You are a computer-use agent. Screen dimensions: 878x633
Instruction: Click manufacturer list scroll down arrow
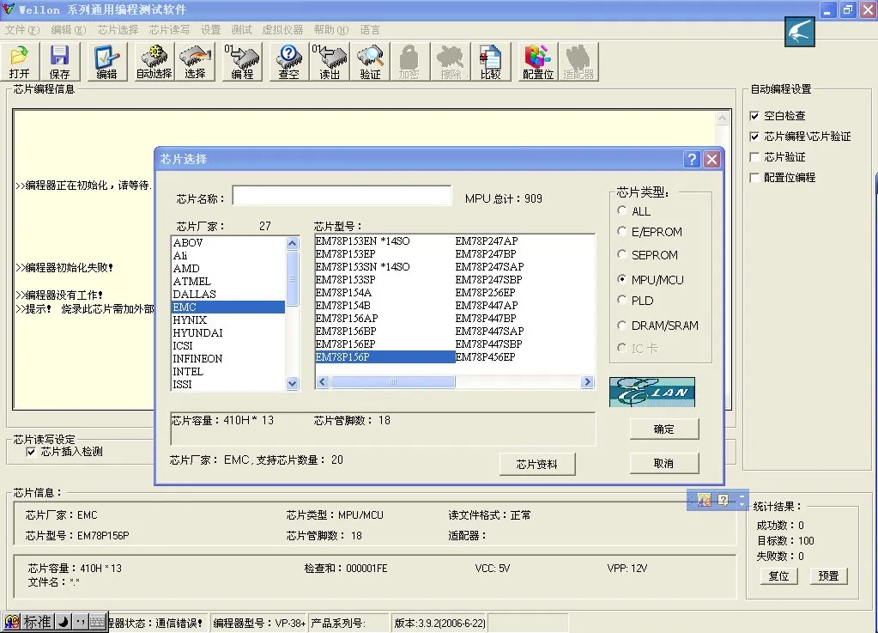click(x=293, y=384)
